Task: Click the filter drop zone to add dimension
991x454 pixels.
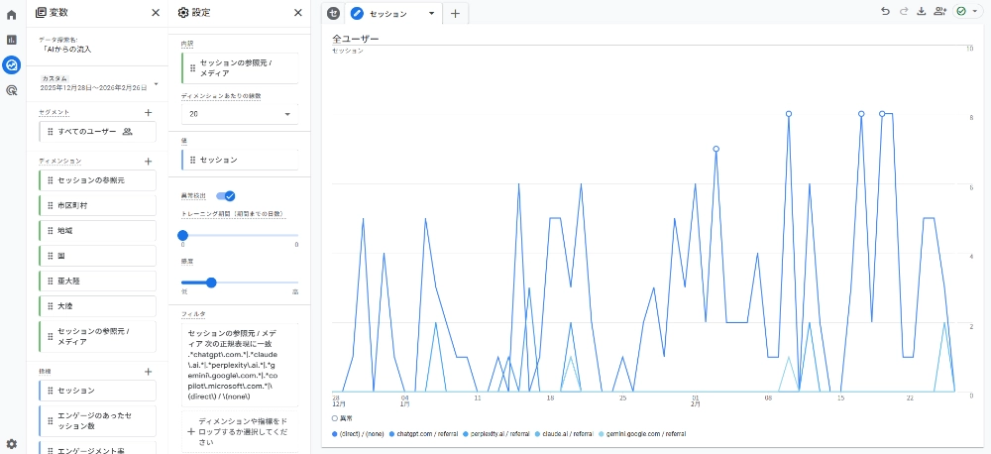Action: point(238,432)
